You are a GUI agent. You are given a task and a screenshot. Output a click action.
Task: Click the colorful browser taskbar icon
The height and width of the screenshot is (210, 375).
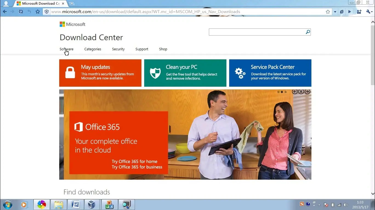pos(42,205)
